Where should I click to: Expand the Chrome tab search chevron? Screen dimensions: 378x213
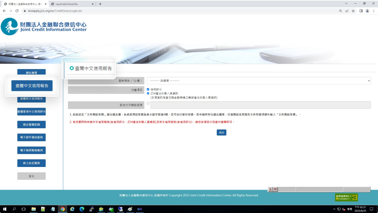346,3
